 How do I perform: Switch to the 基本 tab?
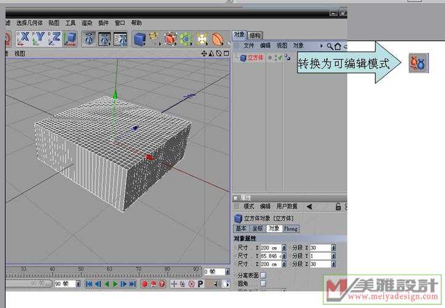point(241,229)
